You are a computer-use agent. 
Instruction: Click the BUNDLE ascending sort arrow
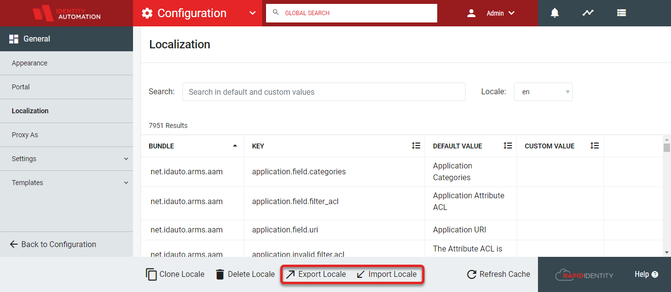point(235,146)
